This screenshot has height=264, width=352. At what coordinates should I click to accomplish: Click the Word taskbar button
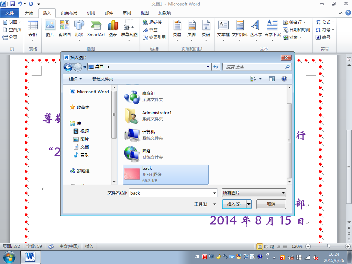[31, 257]
